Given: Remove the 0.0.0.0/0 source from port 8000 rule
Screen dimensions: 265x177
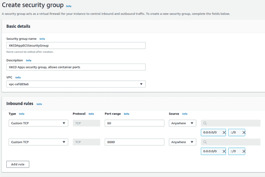Looking at the screenshot, I should pyautogui.click(x=224, y=151).
